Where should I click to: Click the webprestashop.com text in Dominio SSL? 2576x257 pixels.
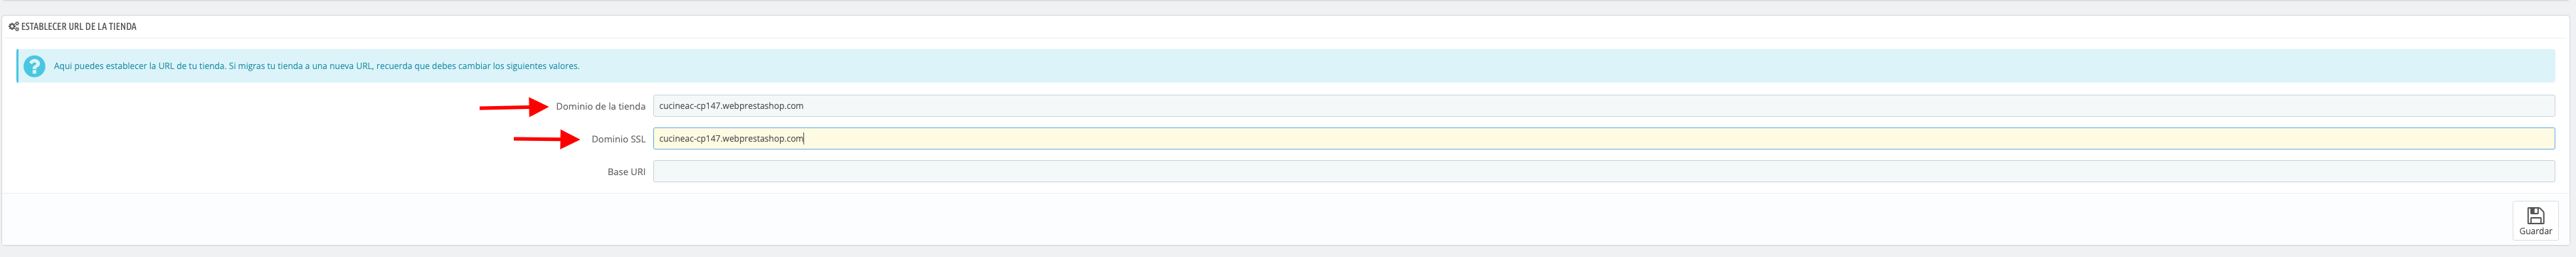pyautogui.click(x=762, y=139)
